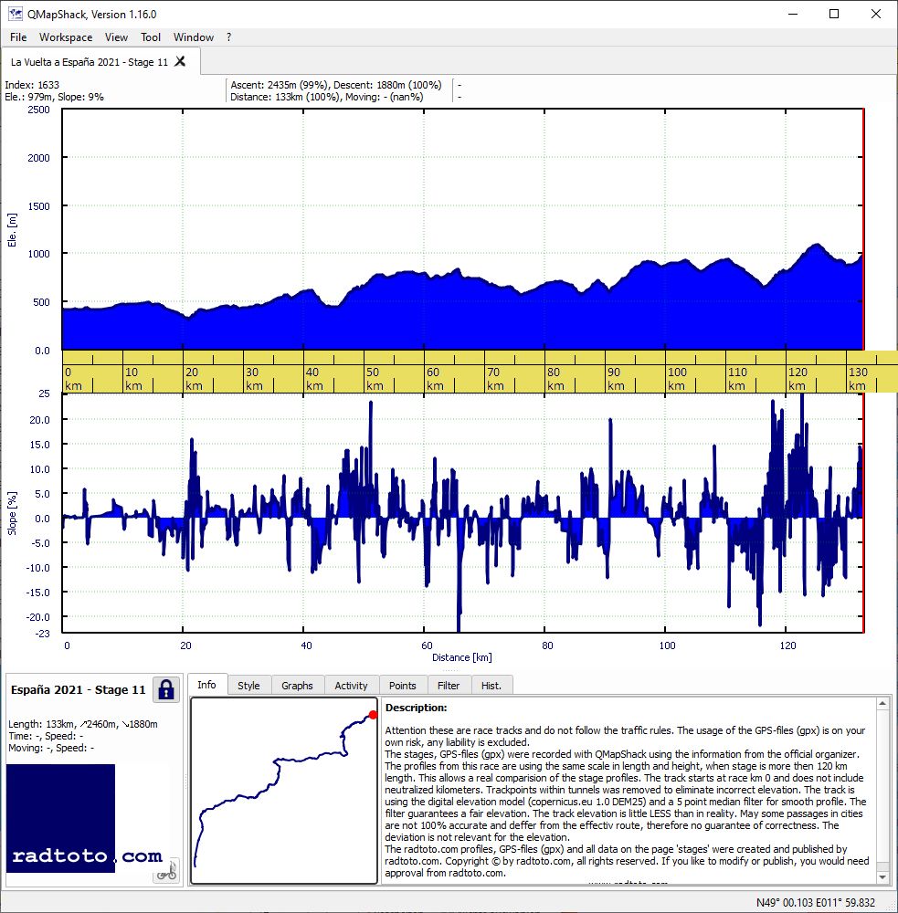Click the QMapShack application icon in title bar
Screen dimensions: 898x913
(16, 14)
